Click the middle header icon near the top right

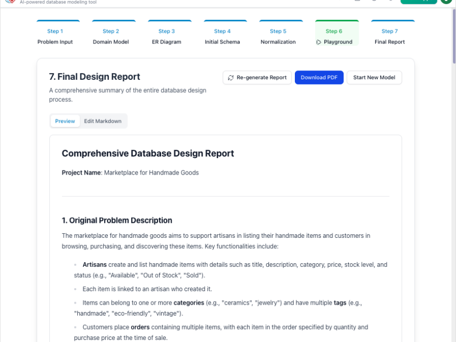tap(374, 2)
